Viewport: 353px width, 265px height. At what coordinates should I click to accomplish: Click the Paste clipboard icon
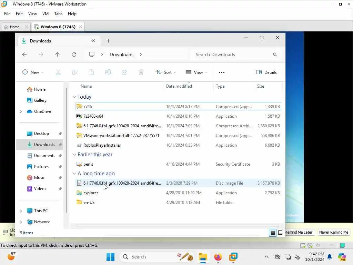(x=91, y=72)
